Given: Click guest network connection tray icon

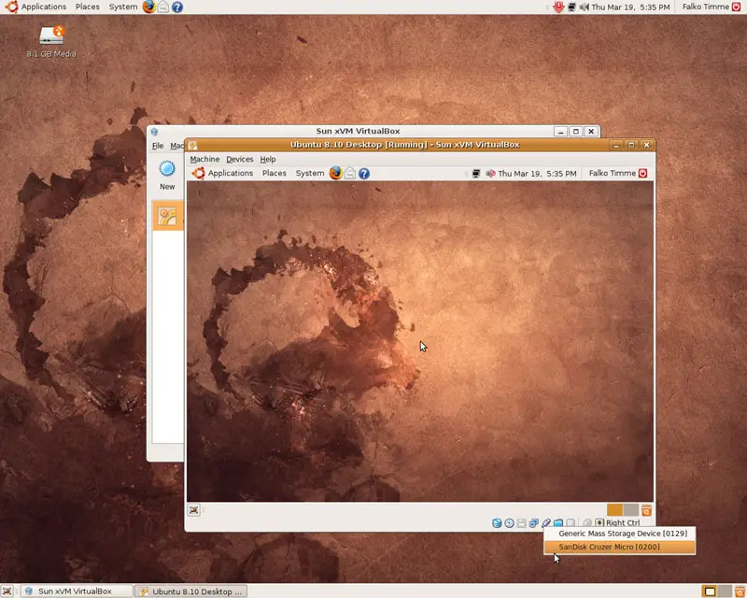Looking at the screenshot, I should pyautogui.click(x=476, y=174).
